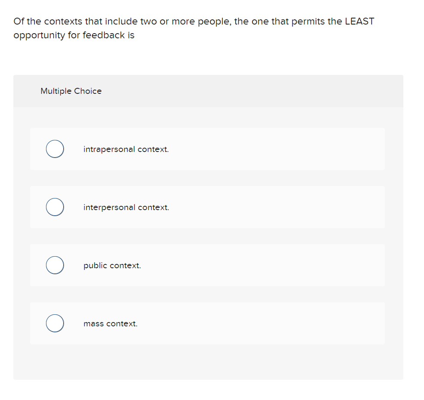424x400 pixels.
Task: Select the third answer option row
Action: [207, 265]
